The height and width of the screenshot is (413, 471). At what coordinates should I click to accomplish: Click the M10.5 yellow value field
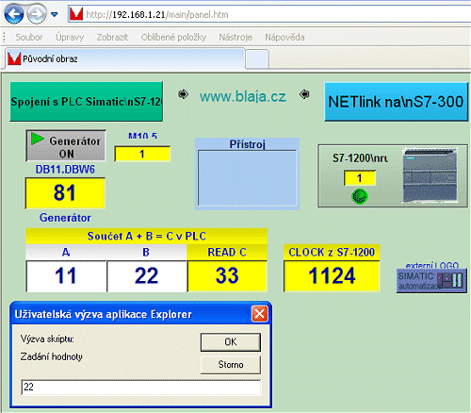[x=142, y=154]
